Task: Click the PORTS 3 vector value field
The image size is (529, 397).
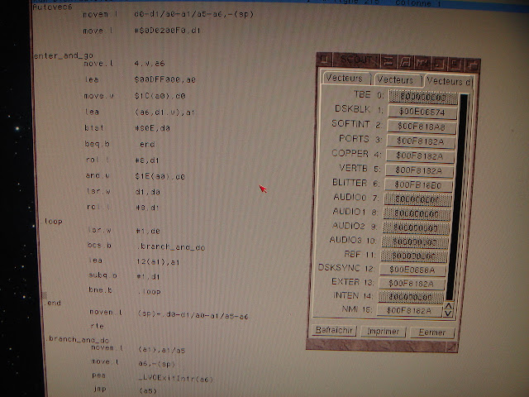Action: click(421, 141)
